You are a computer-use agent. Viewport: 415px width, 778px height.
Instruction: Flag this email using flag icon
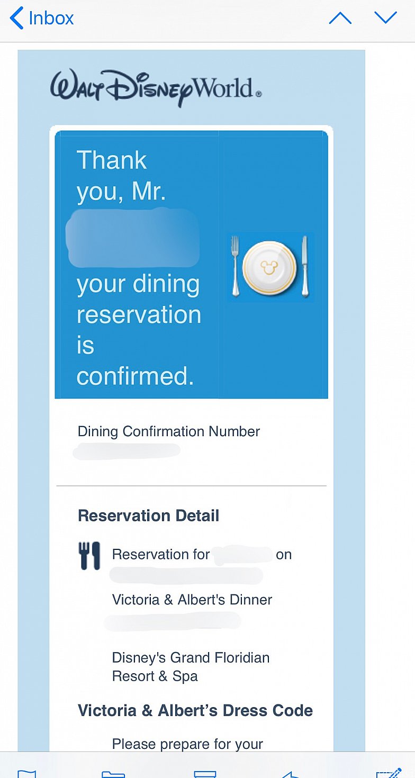coord(27,772)
